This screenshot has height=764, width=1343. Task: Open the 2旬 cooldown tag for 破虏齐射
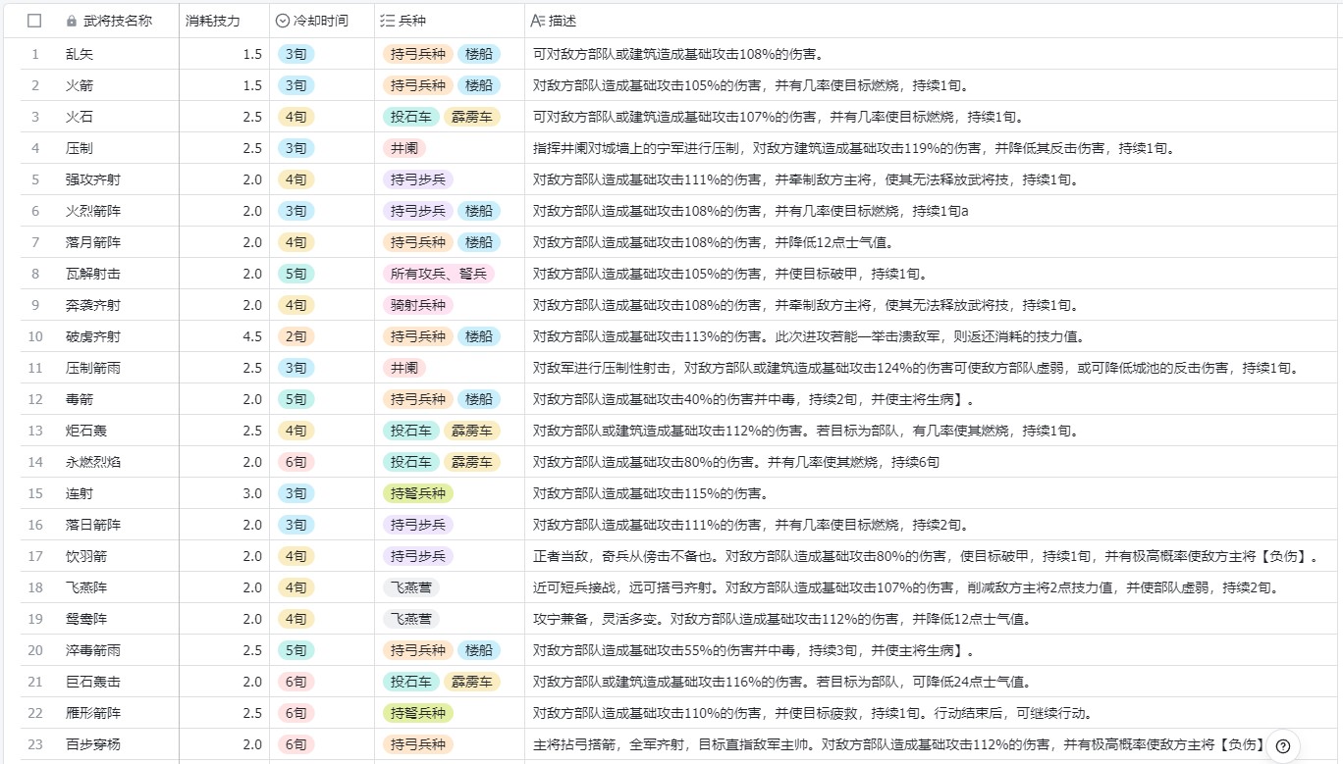pos(295,336)
